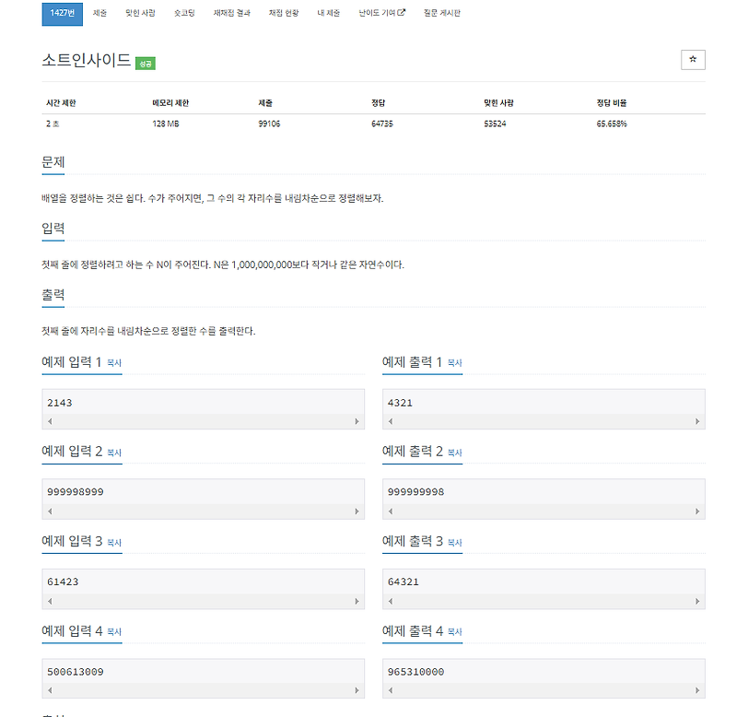Open the 난이도 기여 tab
The image size is (737, 717).
click(381, 13)
